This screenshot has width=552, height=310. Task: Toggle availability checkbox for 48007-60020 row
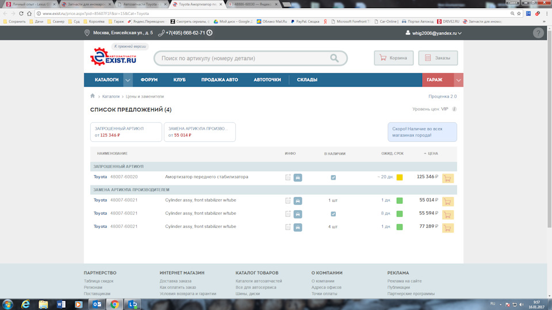333,177
